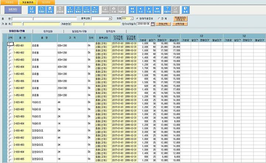266x163 pixels.
Task: Copy a row using the 행복사 icon
Action: [78, 10]
